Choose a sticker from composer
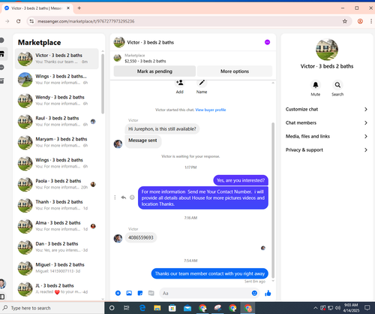Viewport: 375px width, 314px height. [x=140, y=293]
